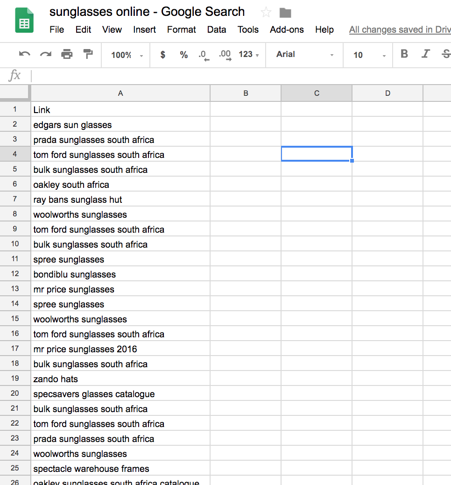Open the Data menu
Image resolution: width=451 pixels, height=485 pixels.
(216, 30)
